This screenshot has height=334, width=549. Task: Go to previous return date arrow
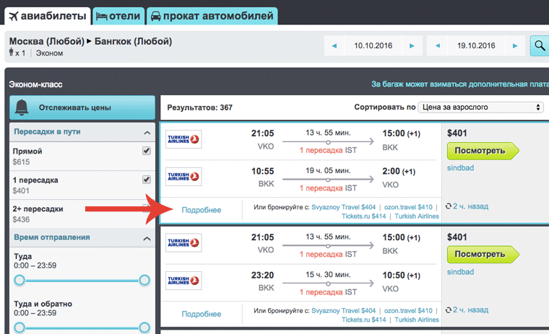tap(437, 46)
